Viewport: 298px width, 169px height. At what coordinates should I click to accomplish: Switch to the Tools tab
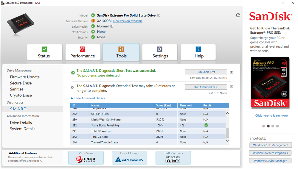click(121, 52)
